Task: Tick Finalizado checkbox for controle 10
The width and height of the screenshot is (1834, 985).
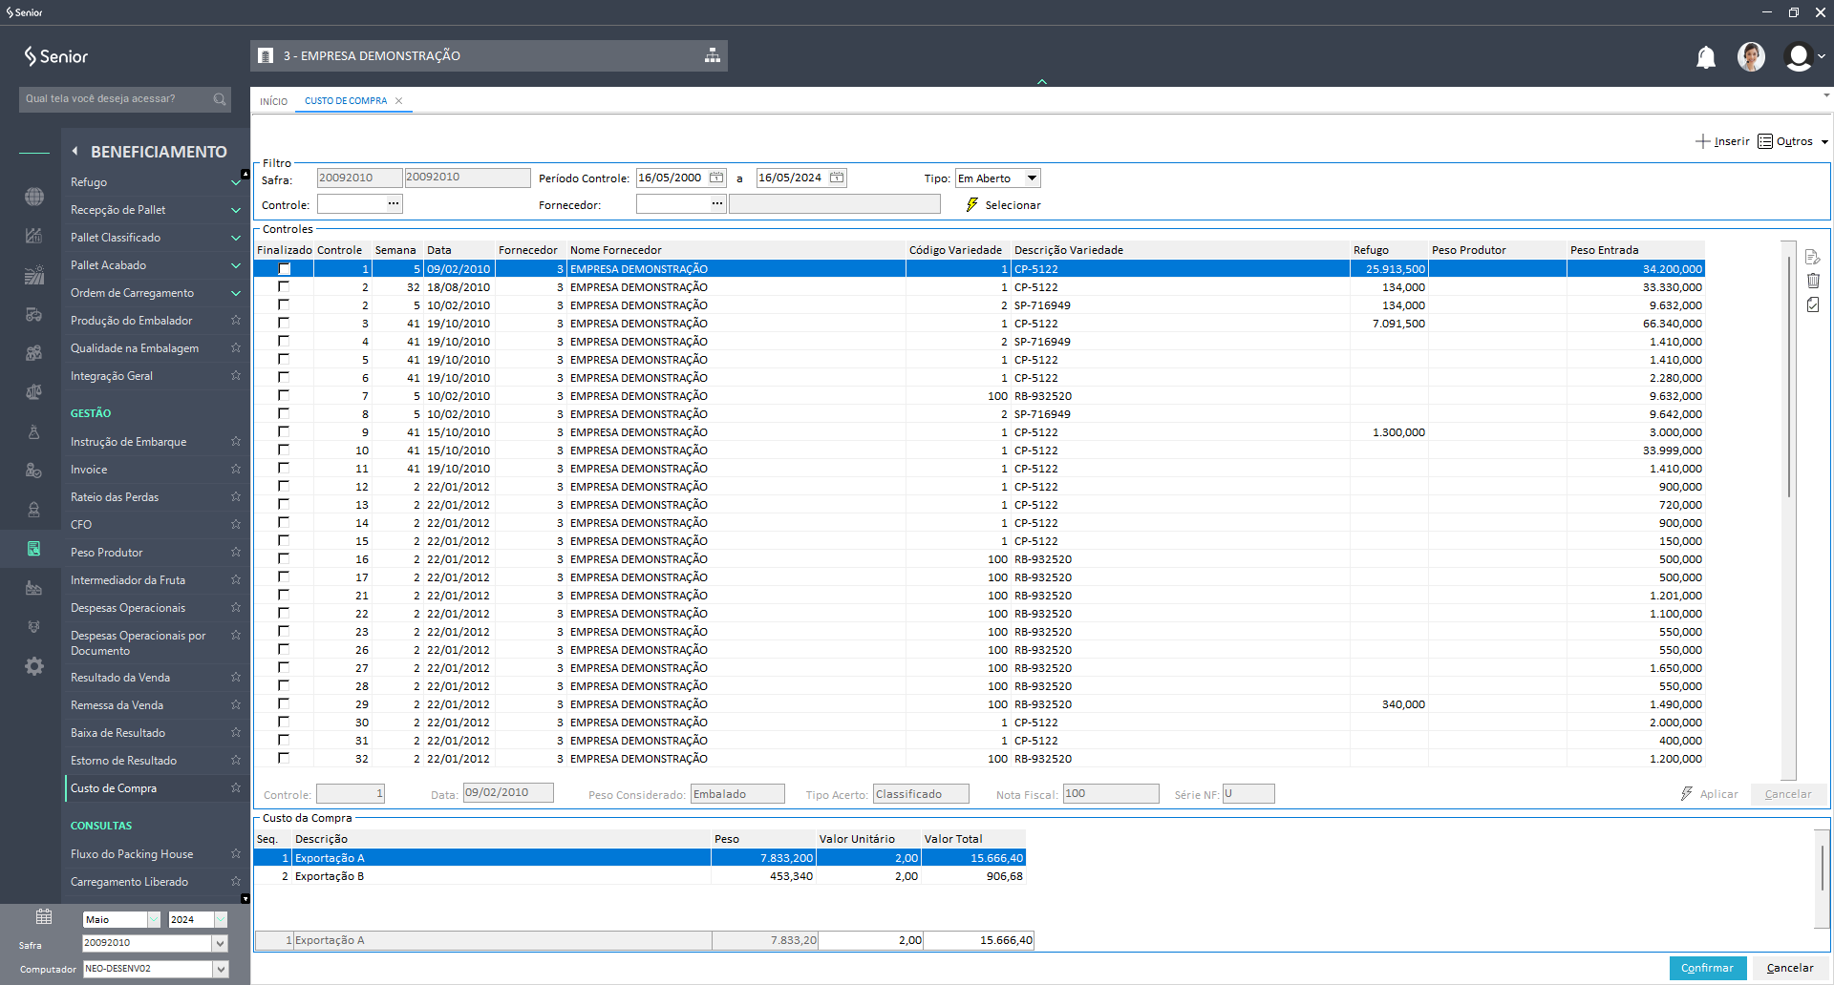Action: pos(284,451)
